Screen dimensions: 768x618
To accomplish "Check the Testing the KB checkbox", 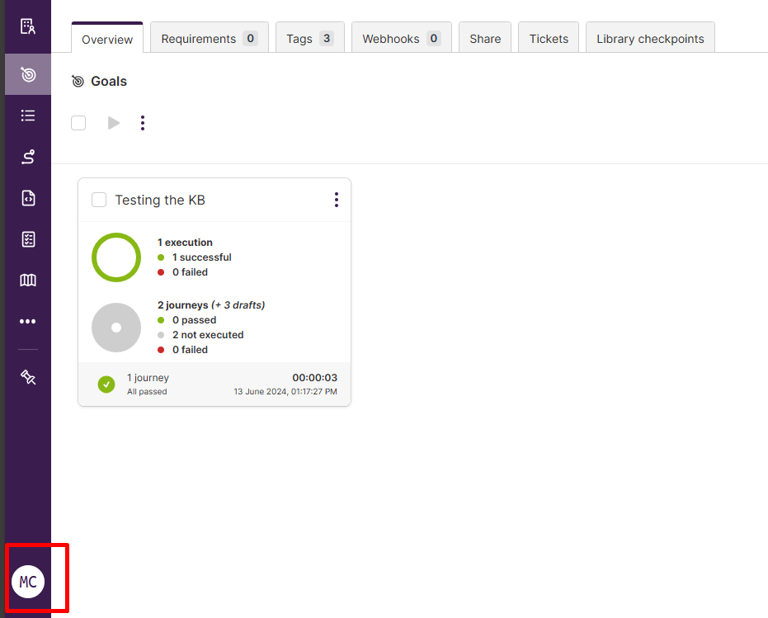I will point(99,200).
